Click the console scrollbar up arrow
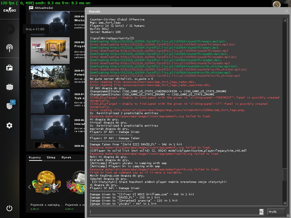Screen dimensions: 291x218 pos(285,20)
